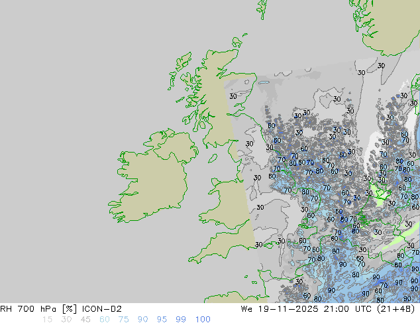420x325 pixels.
Task: Select legend value 30 in the color scale
Action: [66, 320]
